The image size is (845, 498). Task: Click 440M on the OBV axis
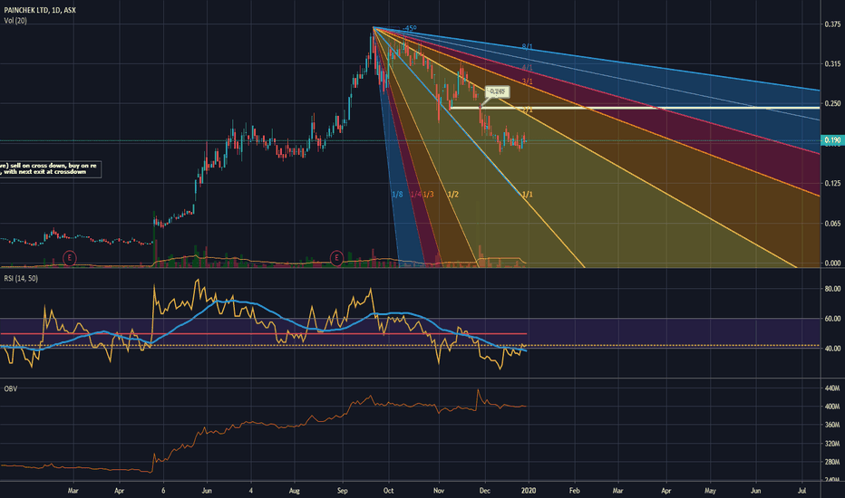tap(832, 388)
